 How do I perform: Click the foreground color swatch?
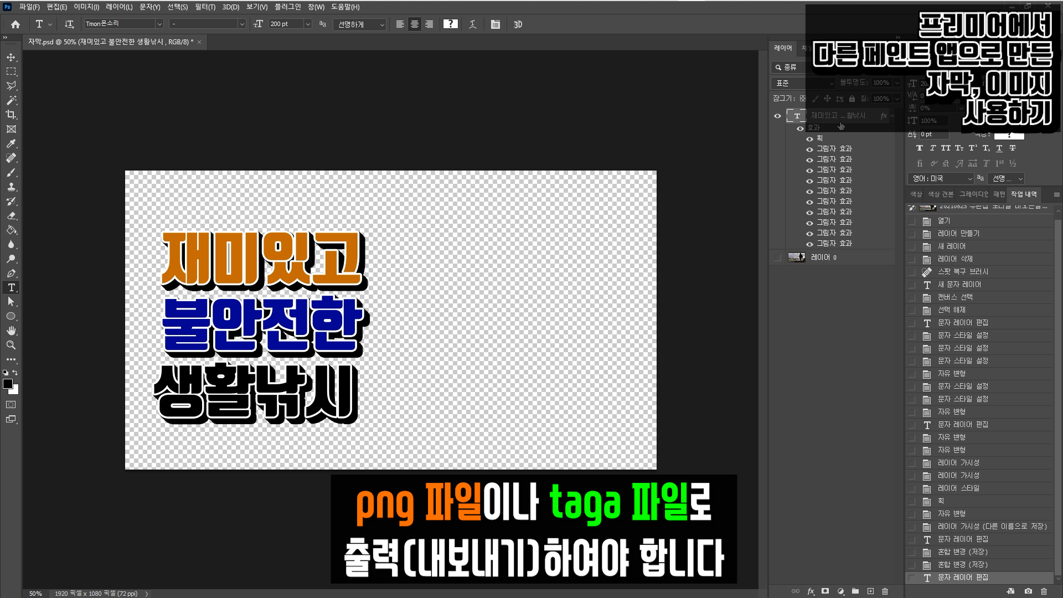coord(8,384)
